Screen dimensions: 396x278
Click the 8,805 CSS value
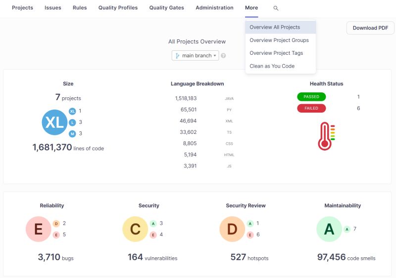190,143
